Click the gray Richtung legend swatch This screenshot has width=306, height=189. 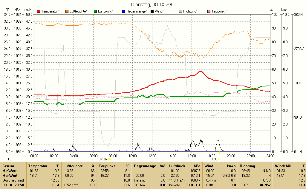[180, 12]
